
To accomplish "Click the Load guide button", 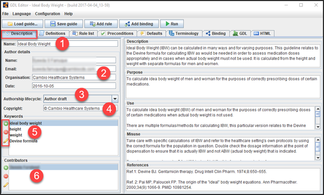I will tap(23, 24).
